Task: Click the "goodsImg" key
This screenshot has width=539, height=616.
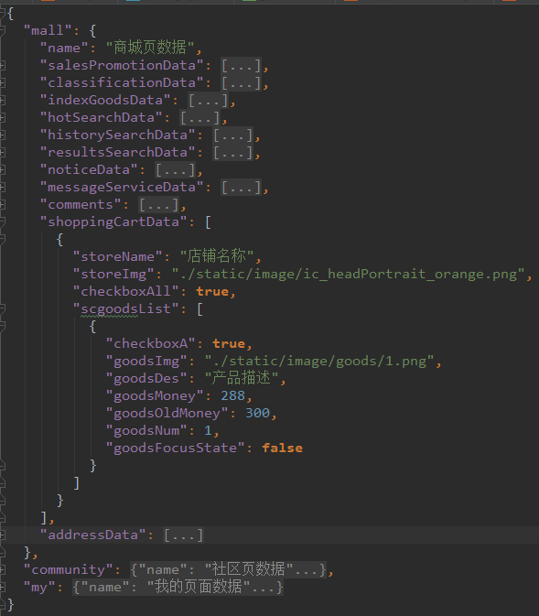Action: pyautogui.click(x=147, y=362)
